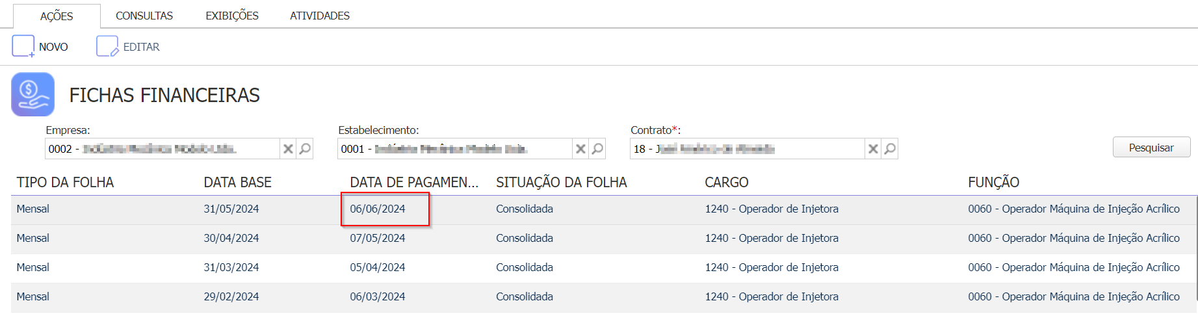Sort by SITUAÇÃO DA FOLHA column header
The width and height of the screenshot is (1198, 314).
pyautogui.click(x=562, y=183)
